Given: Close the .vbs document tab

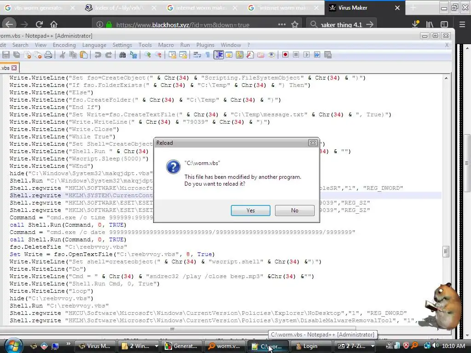Looking at the screenshot, I should (14, 68).
